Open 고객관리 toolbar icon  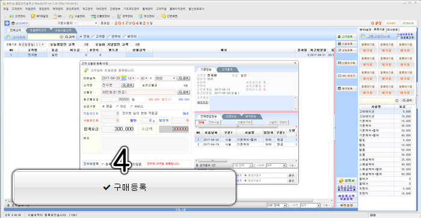click(17, 16)
